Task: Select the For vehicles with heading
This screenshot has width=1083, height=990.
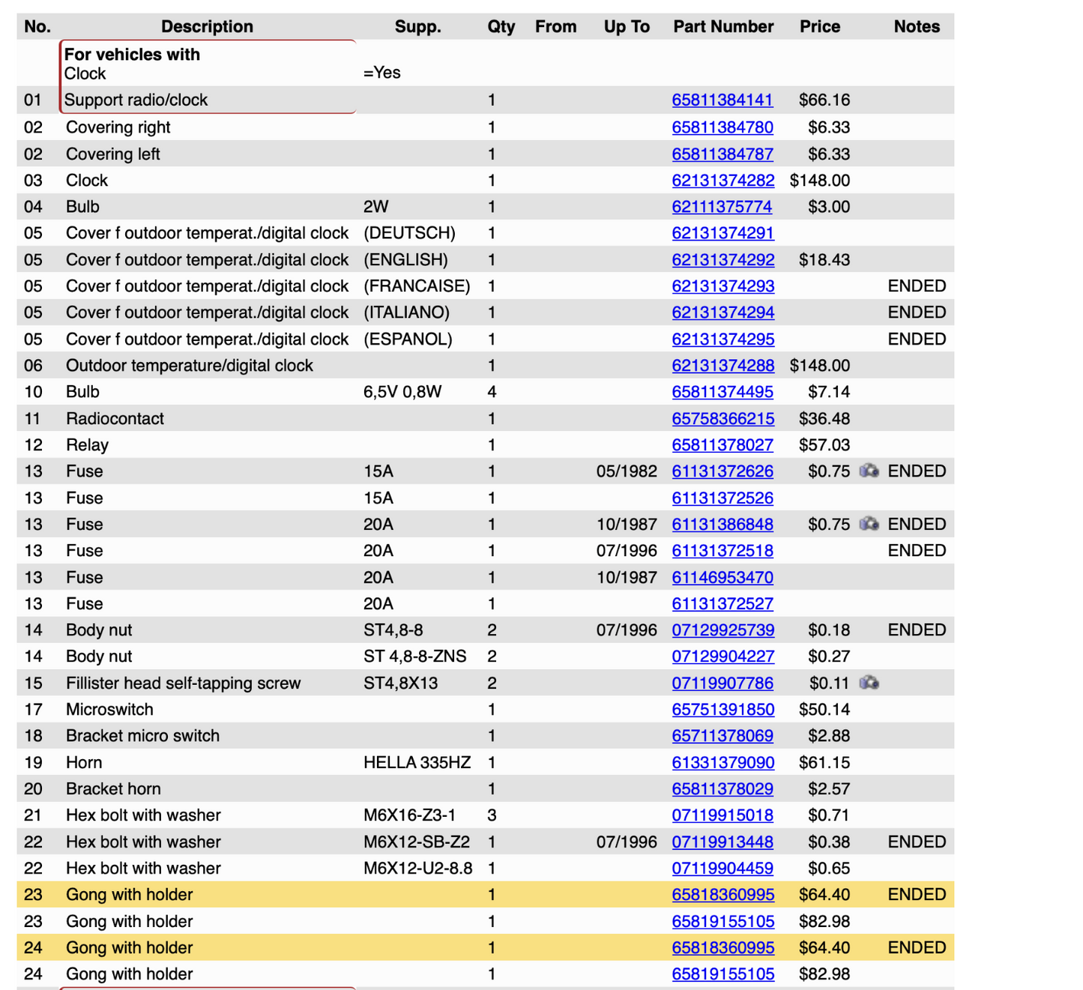Action: click(132, 55)
